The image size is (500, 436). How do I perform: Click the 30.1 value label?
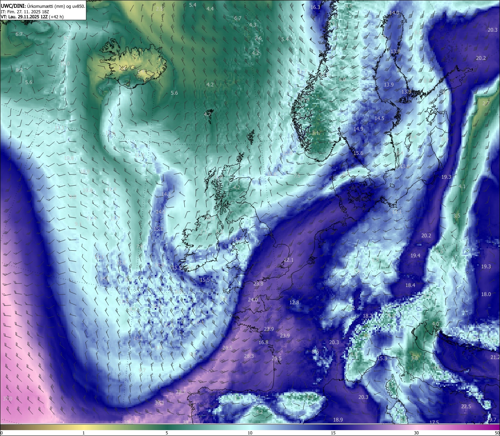pyautogui.click(x=159, y=402)
